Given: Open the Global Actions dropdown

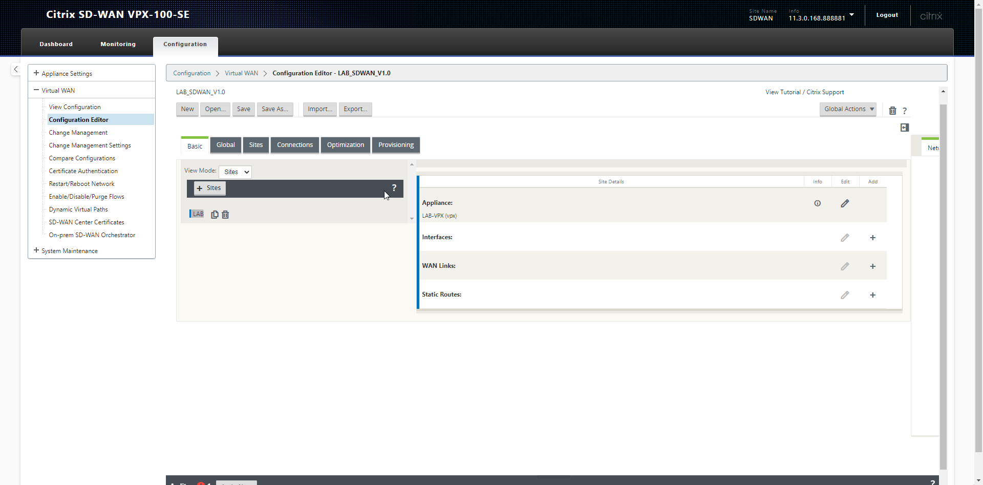Looking at the screenshot, I should (848, 109).
